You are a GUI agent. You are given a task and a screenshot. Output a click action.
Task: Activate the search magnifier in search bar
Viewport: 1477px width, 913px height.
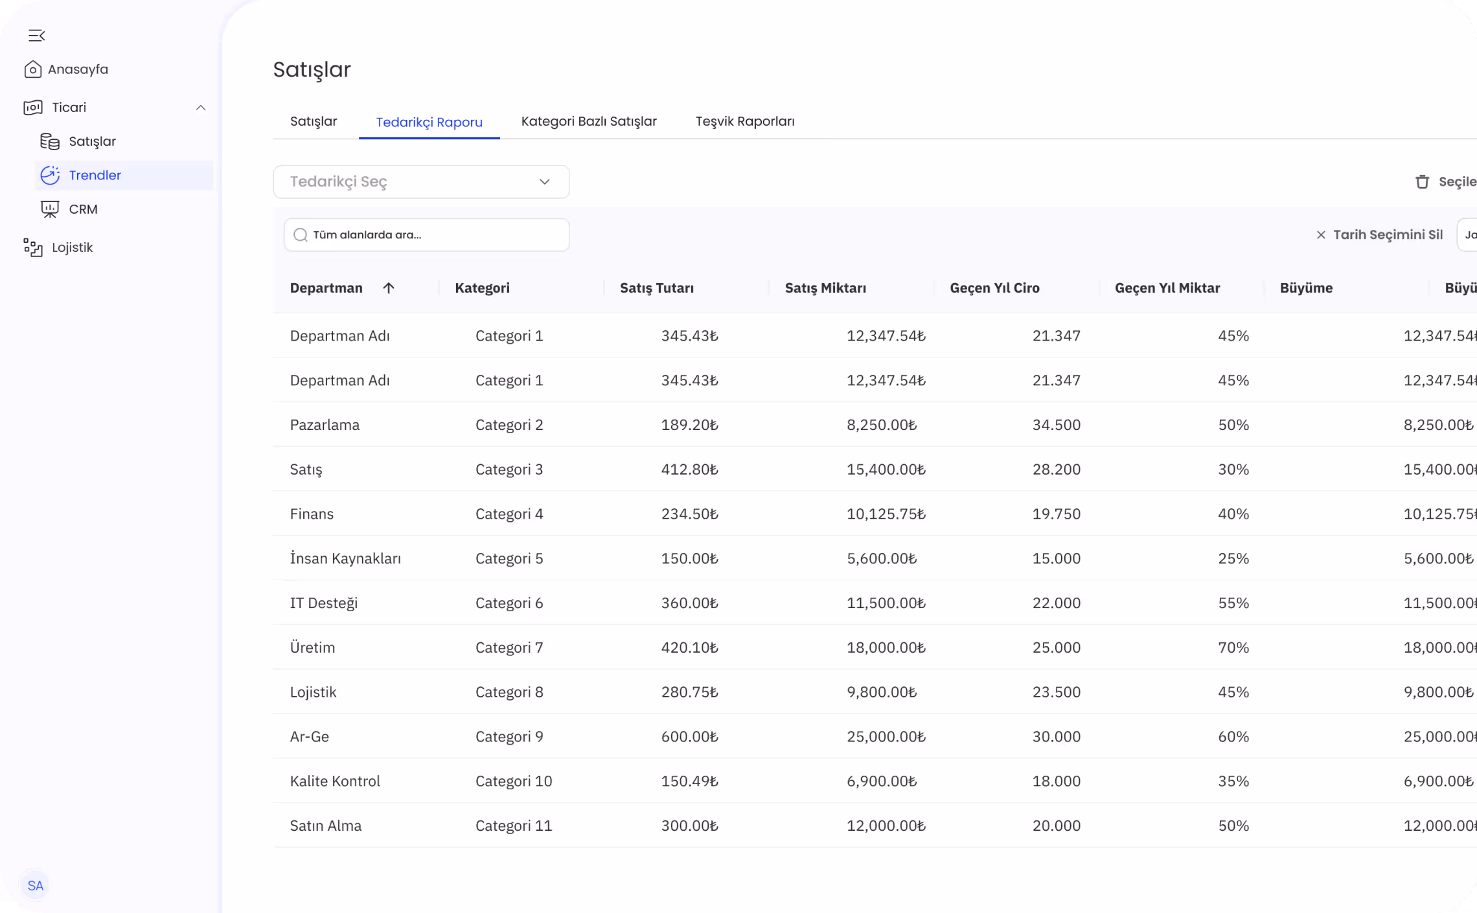pos(301,234)
